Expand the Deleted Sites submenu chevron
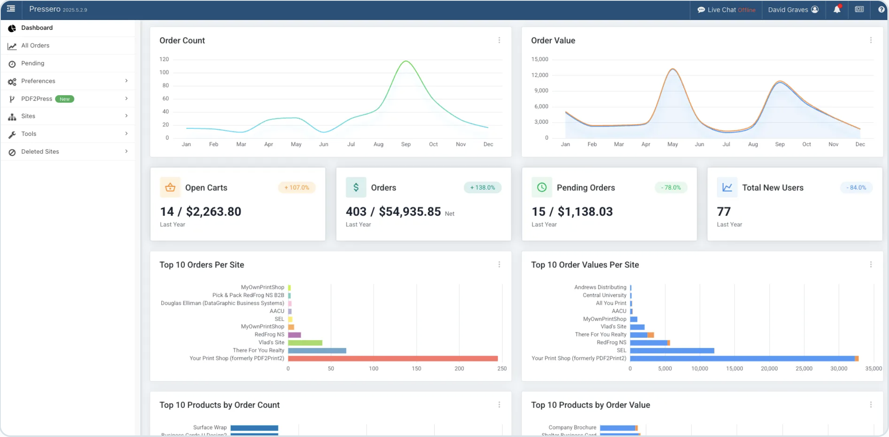Viewport: 889px width, 437px height. click(126, 151)
